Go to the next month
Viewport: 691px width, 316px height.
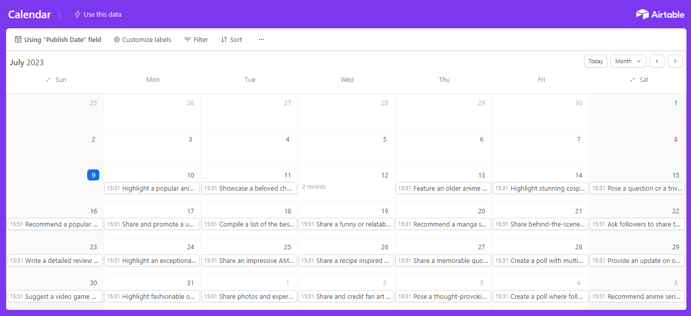pyautogui.click(x=675, y=61)
